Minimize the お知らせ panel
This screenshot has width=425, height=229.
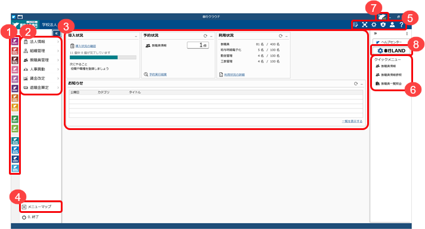click(x=362, y=84)
